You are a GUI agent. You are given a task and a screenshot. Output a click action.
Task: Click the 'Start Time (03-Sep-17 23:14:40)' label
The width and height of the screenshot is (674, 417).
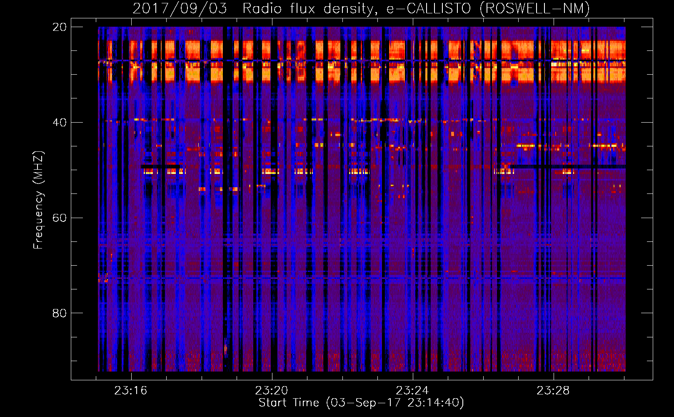361,403
